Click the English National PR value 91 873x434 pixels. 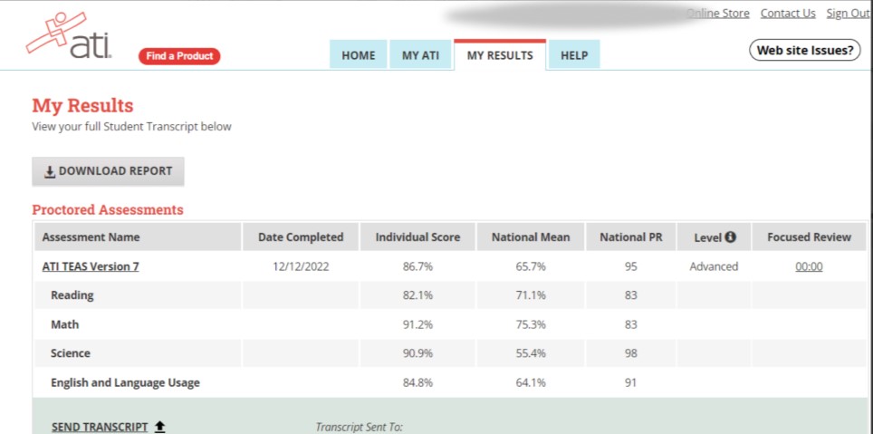(x=630, y=382)
